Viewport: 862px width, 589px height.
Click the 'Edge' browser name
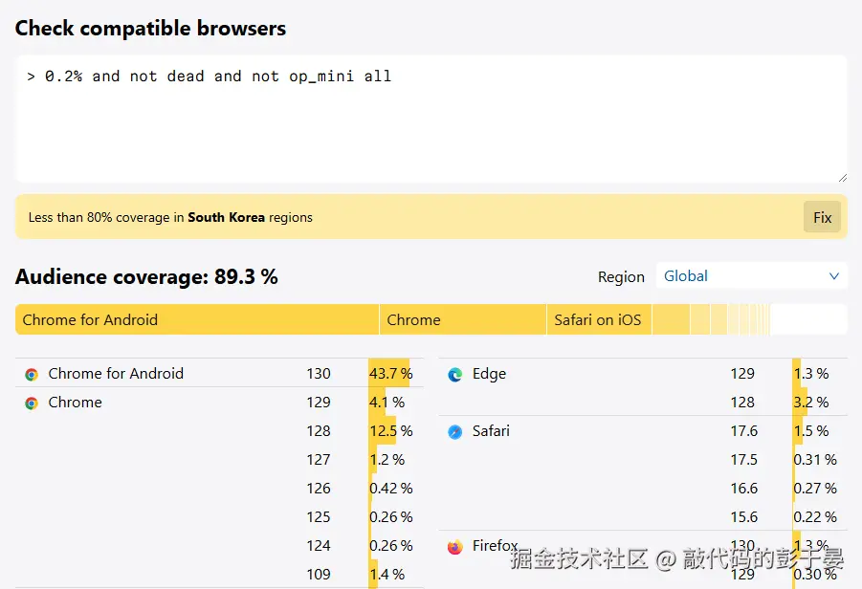[489, 374]
